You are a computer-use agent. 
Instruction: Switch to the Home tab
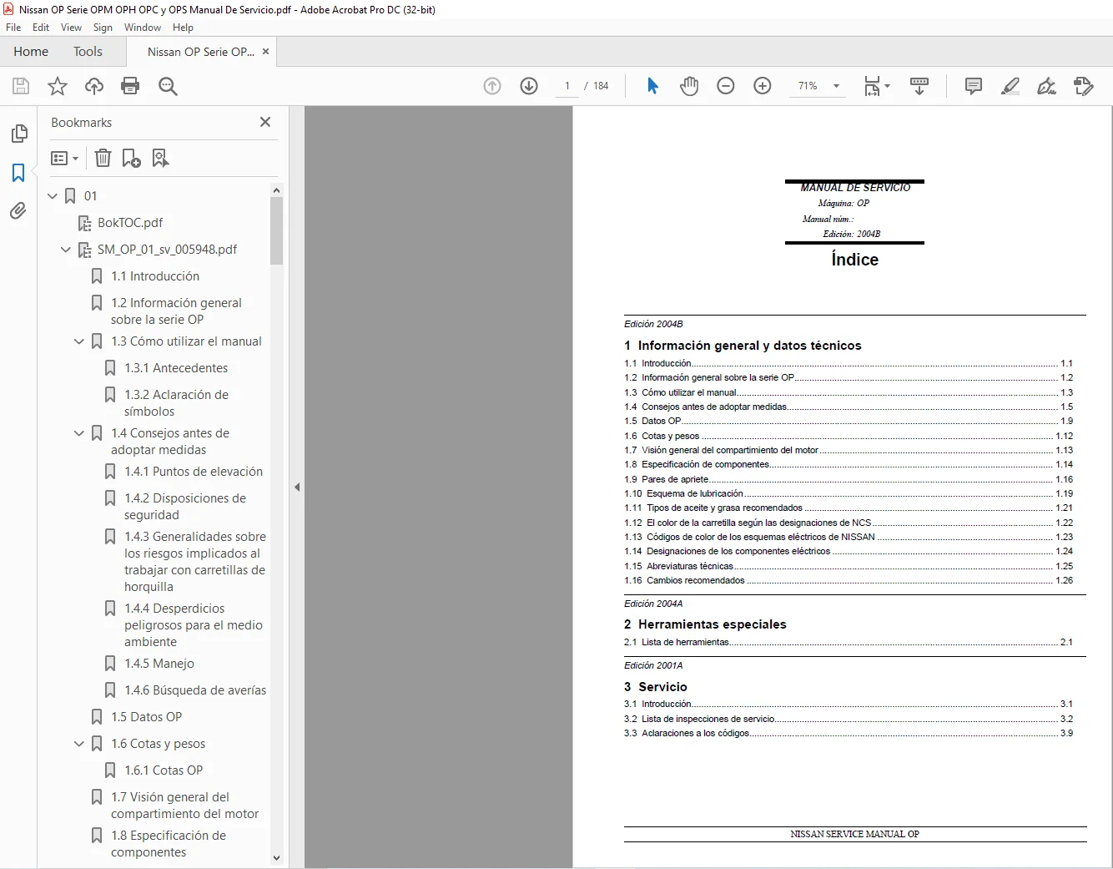pyautogui.click(x=31, y=52)
